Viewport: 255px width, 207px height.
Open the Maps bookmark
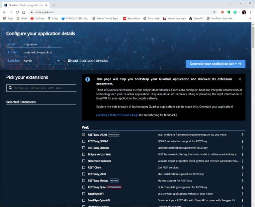pyautogui.click(x=53, y=19)
